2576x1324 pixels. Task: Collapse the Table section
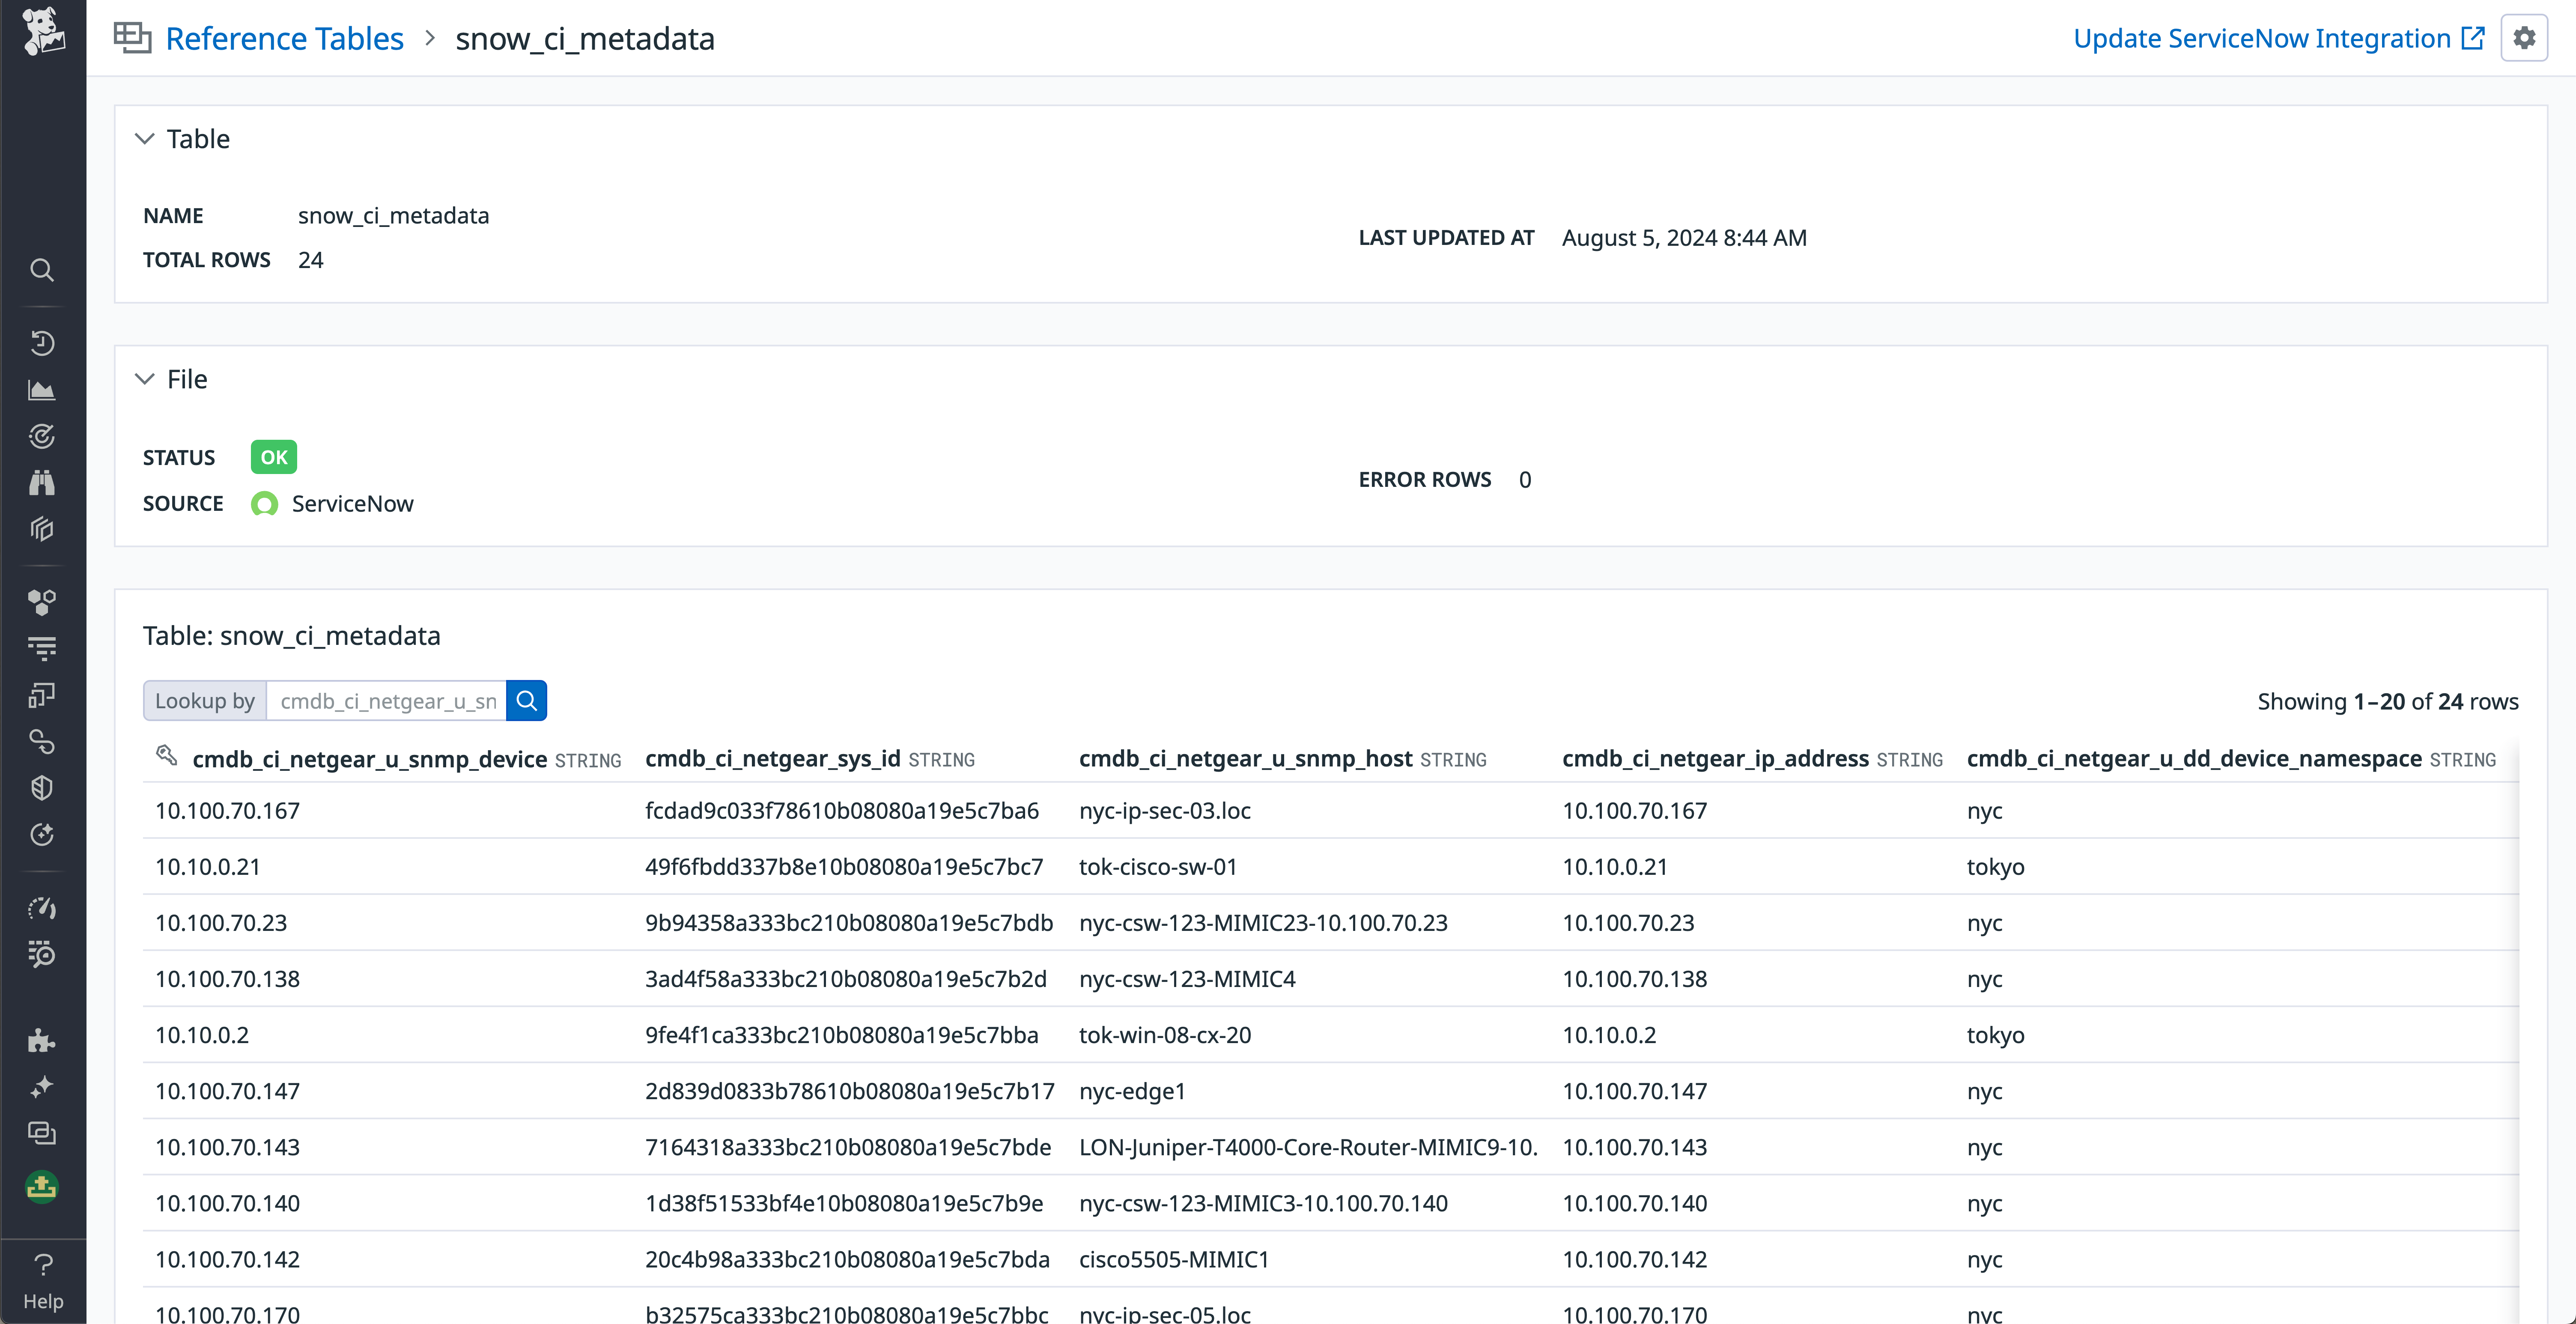tap(145, 138)
